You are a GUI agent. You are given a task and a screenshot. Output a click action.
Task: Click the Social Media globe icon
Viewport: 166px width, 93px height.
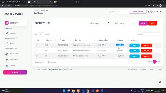[x=7, y=60]
